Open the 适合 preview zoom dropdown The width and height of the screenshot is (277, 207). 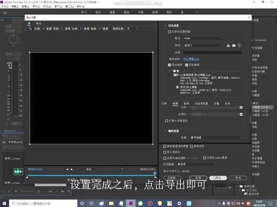pos(91,169)
